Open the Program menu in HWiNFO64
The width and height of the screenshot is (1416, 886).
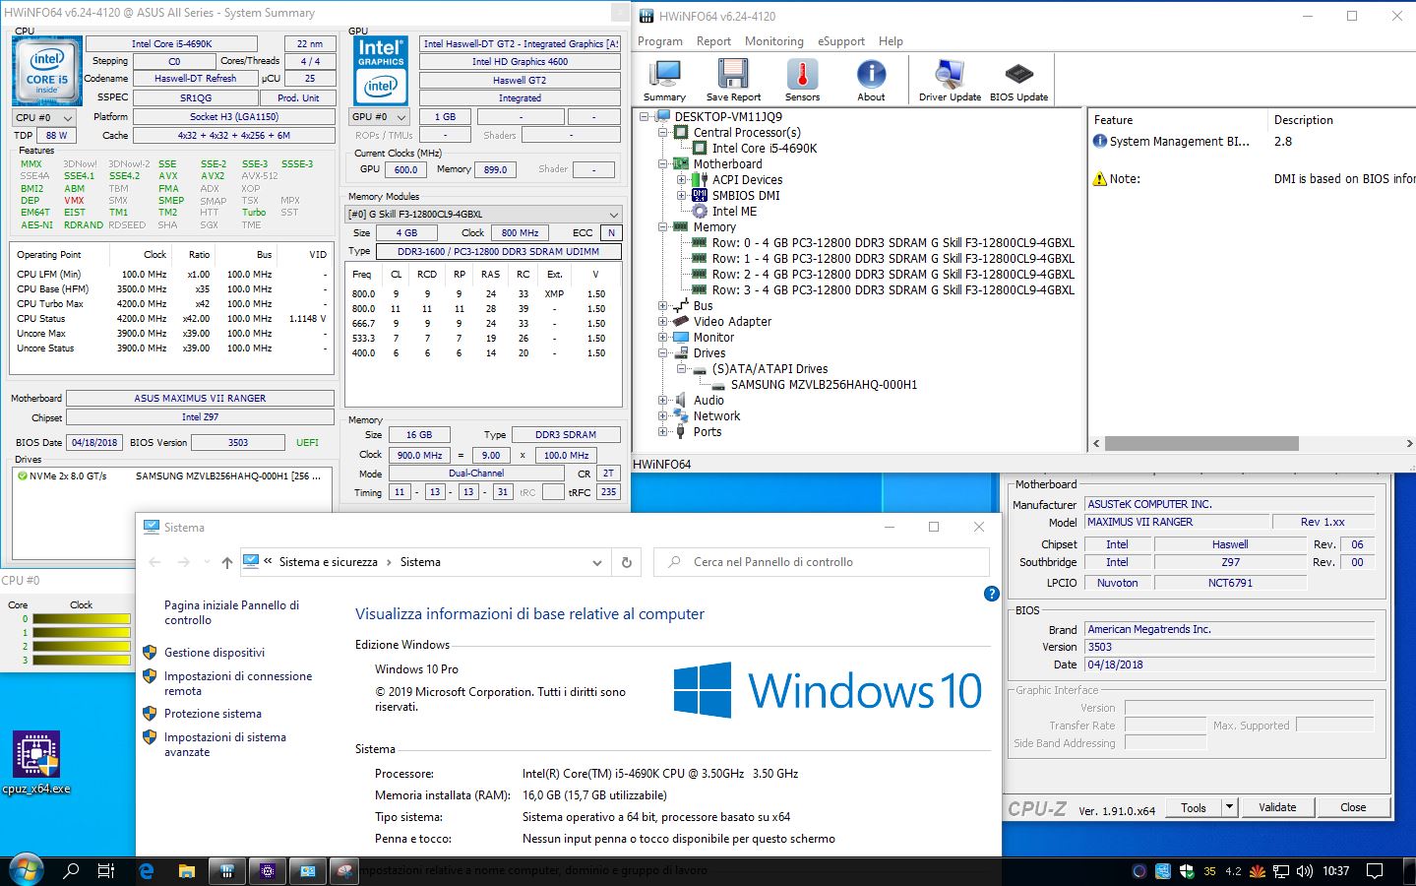pos(660,41)
